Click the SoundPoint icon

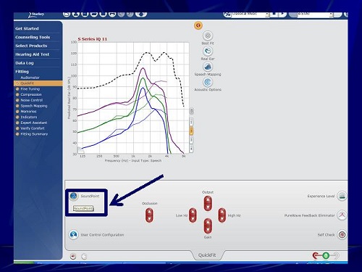point(74,196)
